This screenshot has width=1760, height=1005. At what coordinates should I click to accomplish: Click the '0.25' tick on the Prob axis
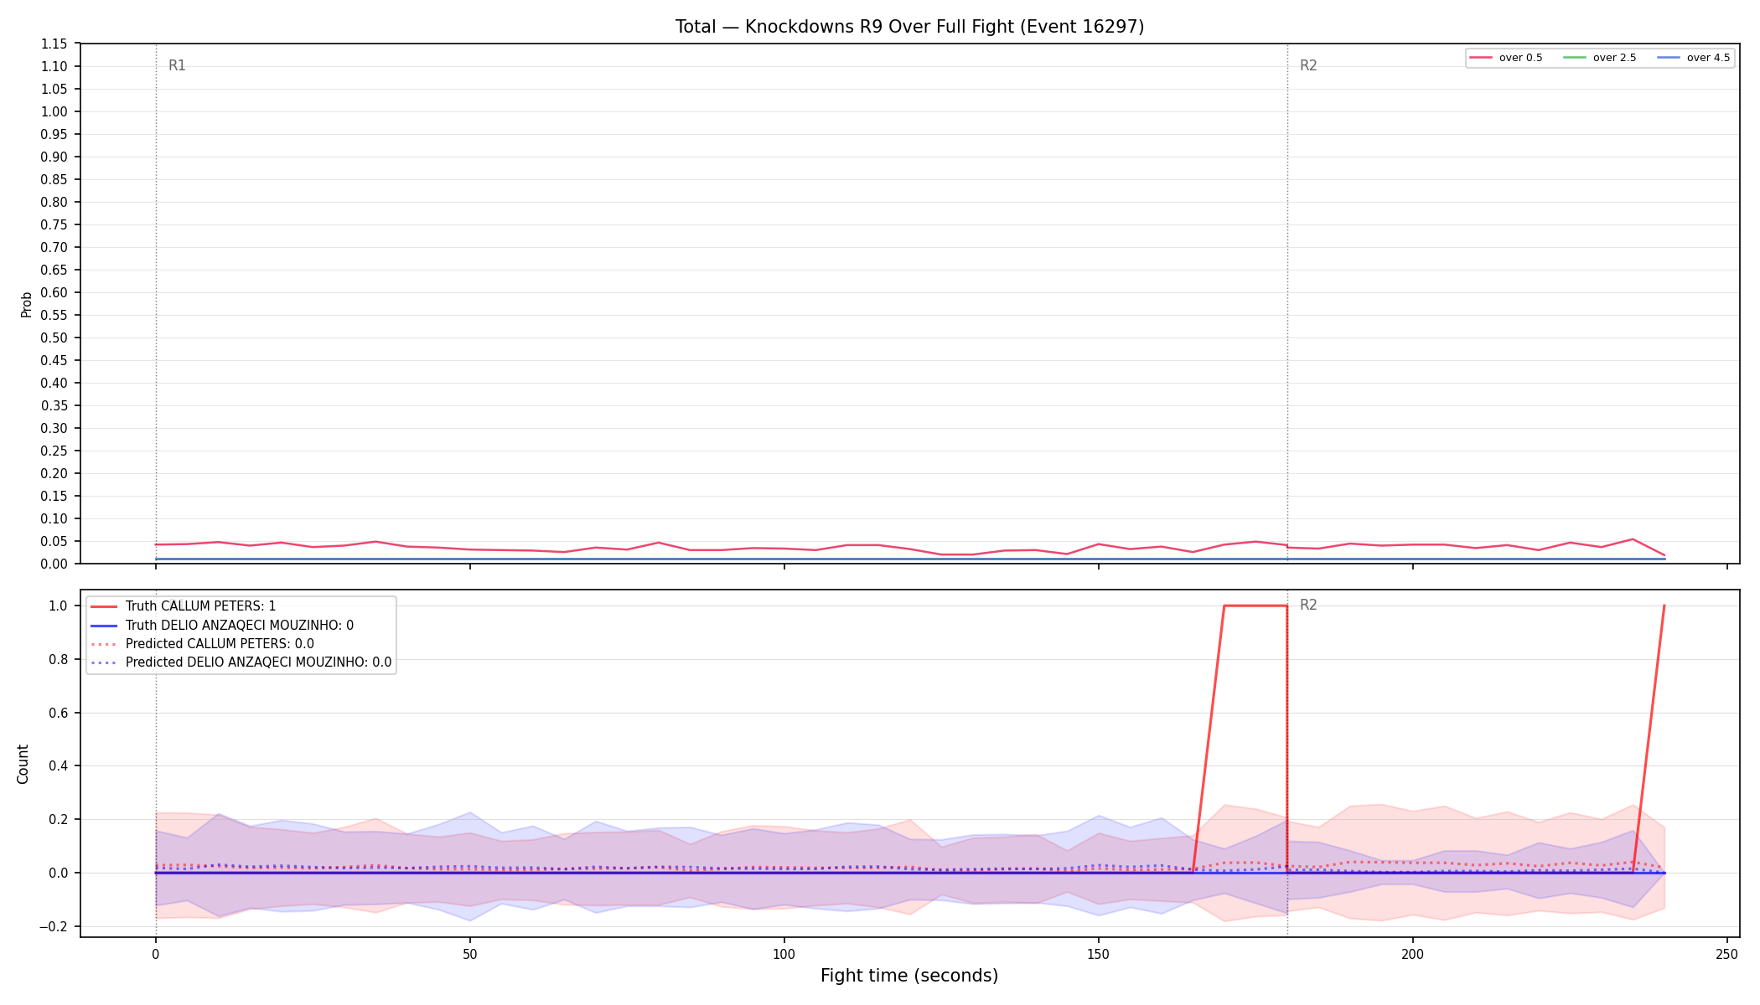[54, 451]
